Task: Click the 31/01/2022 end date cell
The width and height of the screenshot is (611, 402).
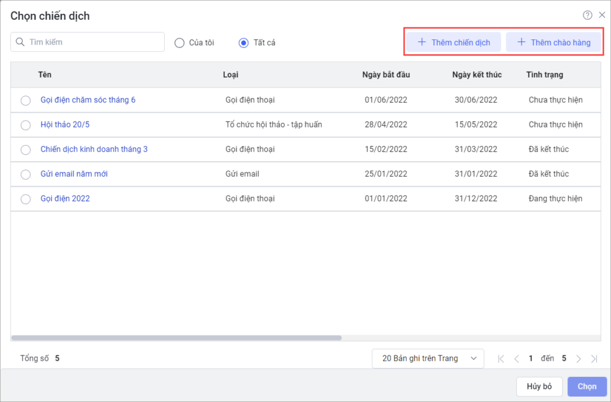Action: pyautogui.click(x=476, y=174)
